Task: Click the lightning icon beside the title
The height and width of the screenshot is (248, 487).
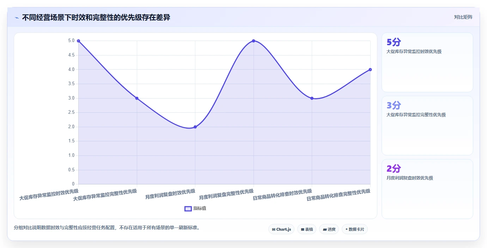Action: (17, 18)
